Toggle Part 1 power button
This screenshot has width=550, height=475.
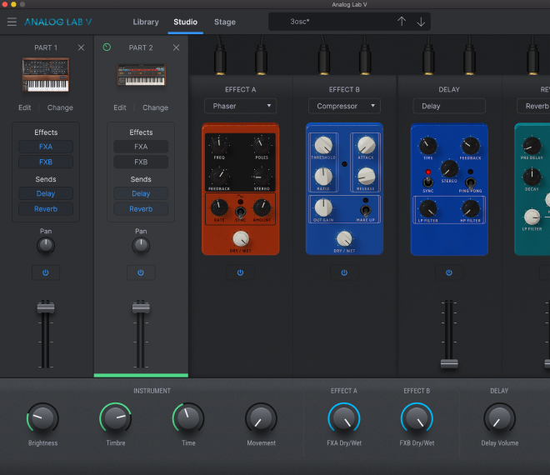[46, 272]
